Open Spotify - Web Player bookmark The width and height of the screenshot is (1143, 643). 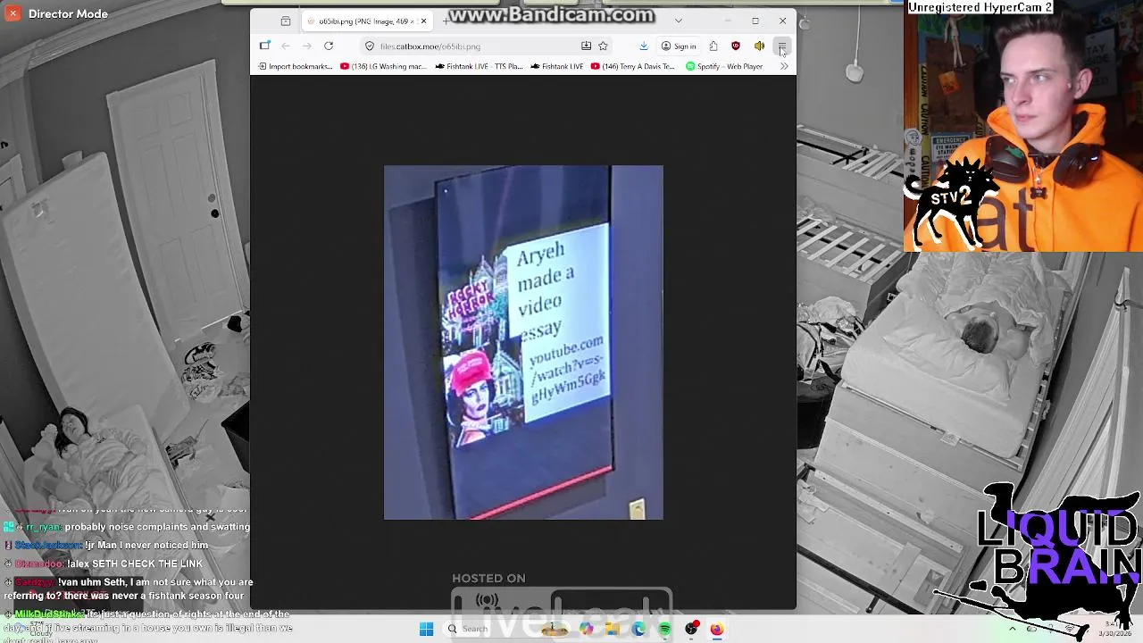click(x=724, y=66)
